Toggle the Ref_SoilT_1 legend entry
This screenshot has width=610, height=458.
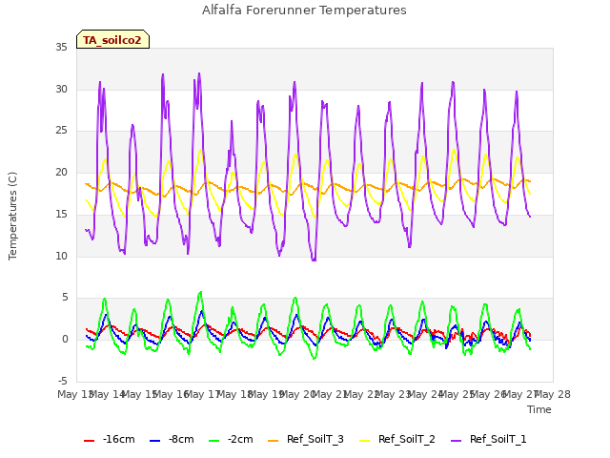pos(489,439)
